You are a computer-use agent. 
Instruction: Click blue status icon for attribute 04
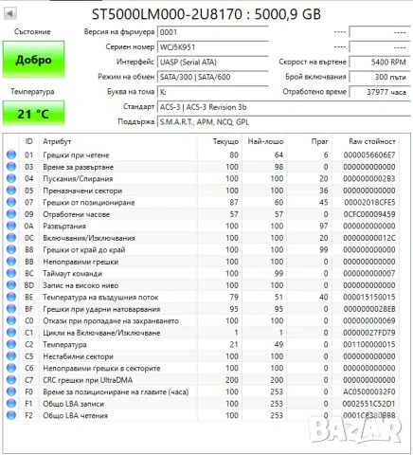[x=11, y=178]
